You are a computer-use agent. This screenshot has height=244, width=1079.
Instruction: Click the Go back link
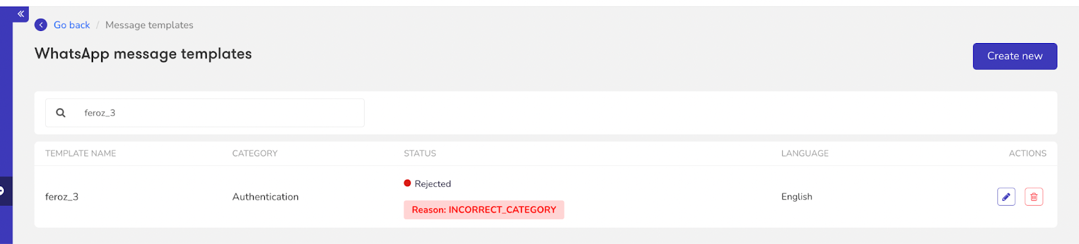point(71,25)
